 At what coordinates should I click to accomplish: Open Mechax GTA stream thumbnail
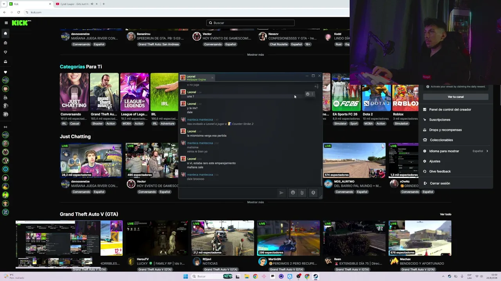pyautogui.click(x=420, y=238)
